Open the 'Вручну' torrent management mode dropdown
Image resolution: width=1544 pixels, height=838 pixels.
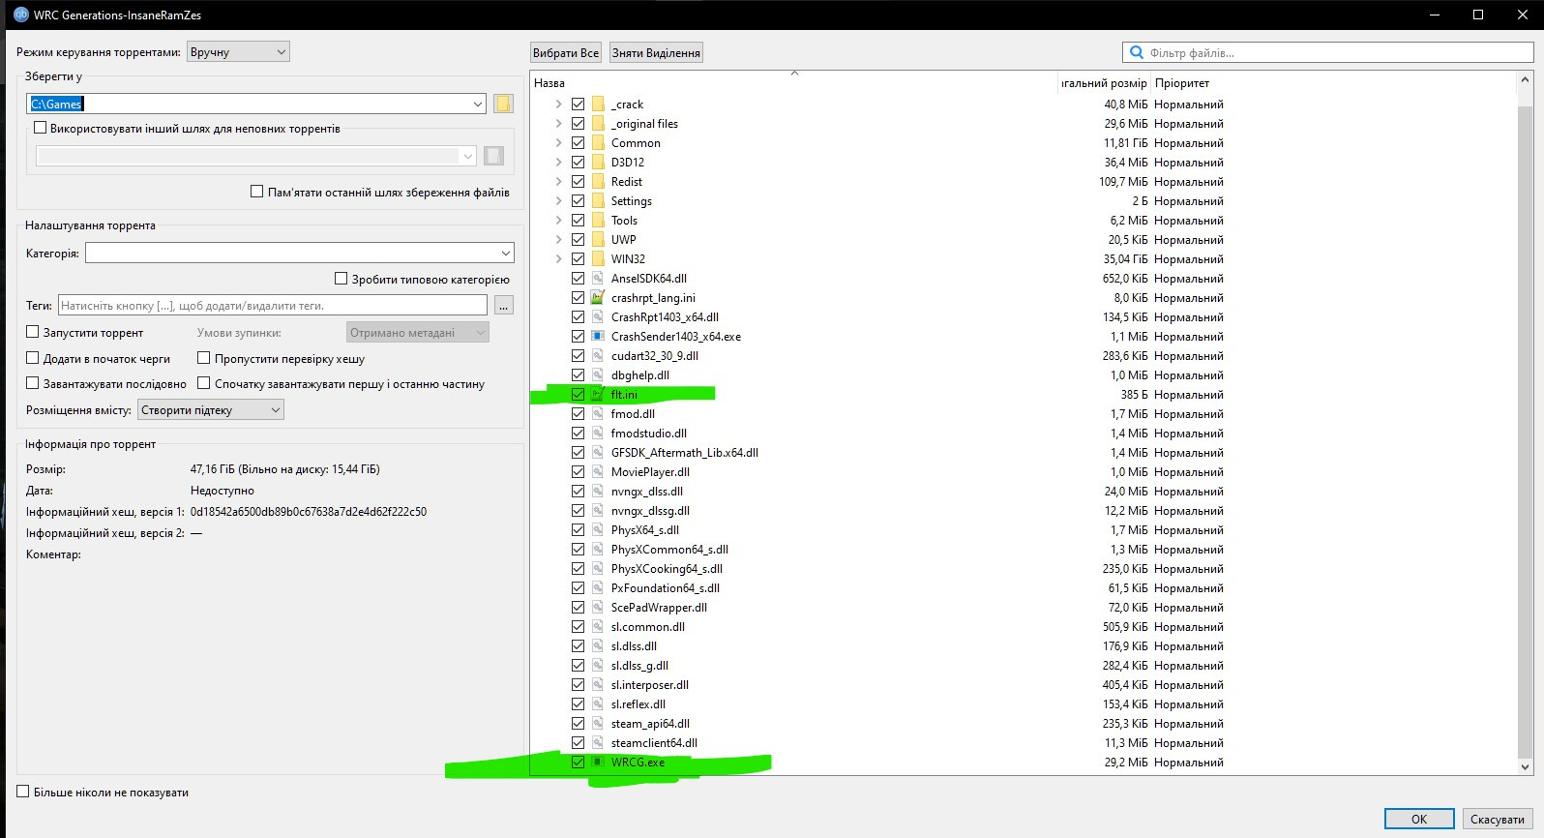[x=238, y=52]
